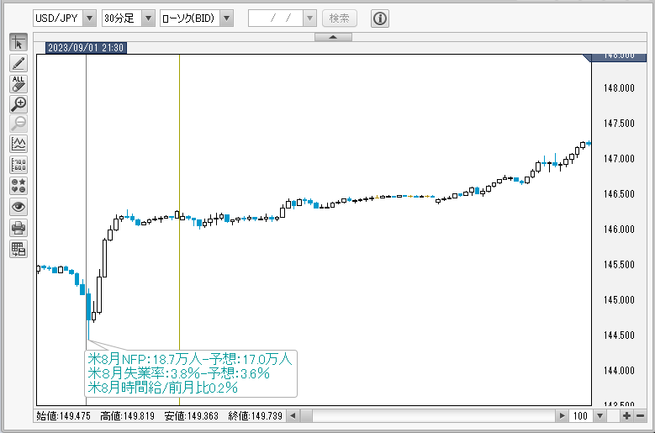
Task: Erase all drawings with ALL eraser
Action: click(18, 83)
